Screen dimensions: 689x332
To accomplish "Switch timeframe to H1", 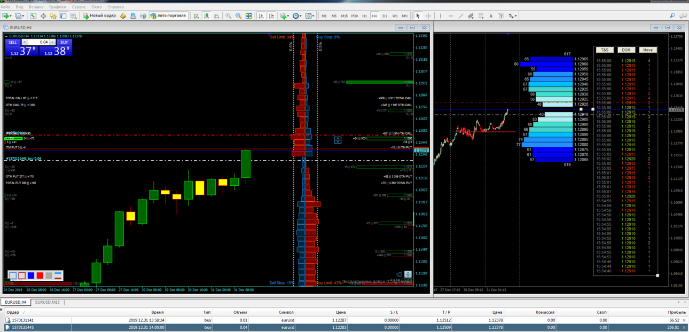I will [365, 16].
